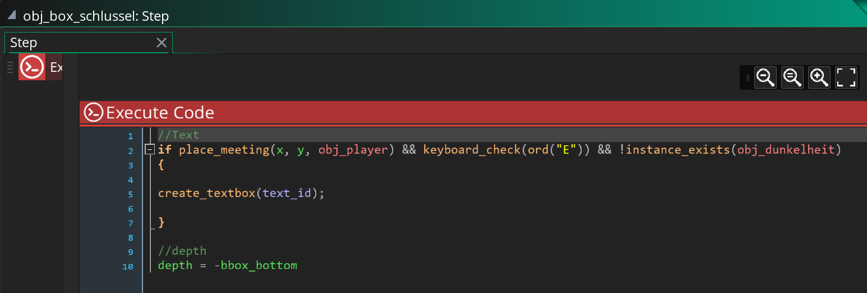The height and width of the screenshot is (293, 867).
Task: Click the fit-to-window corner brackets icon
Action: pos(846,77)
